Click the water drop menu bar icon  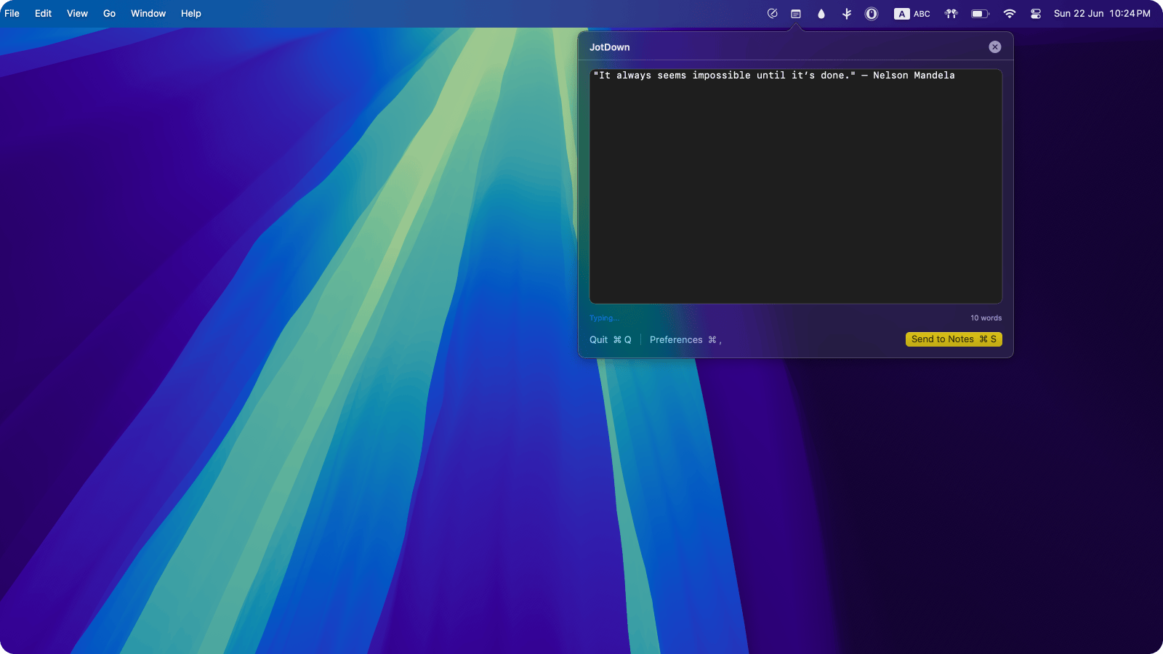click(x=821, y=14)
